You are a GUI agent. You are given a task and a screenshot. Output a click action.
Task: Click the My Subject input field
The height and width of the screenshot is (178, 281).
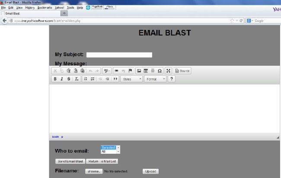tap(119, 55)
